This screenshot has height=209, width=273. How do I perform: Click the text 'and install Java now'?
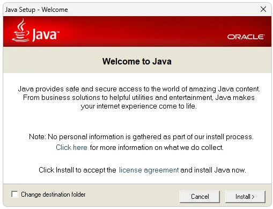[x=213, y=170]
